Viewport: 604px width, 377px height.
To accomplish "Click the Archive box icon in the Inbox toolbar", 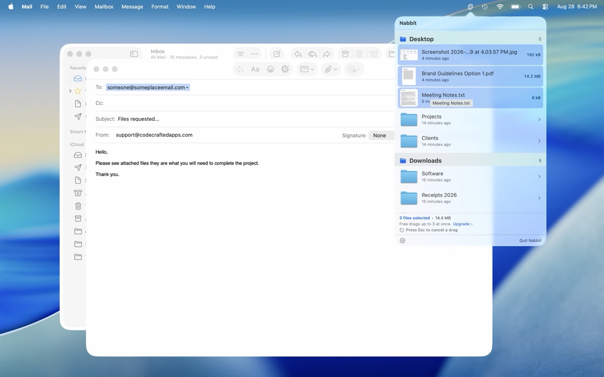I will click(x=345, y=54).
